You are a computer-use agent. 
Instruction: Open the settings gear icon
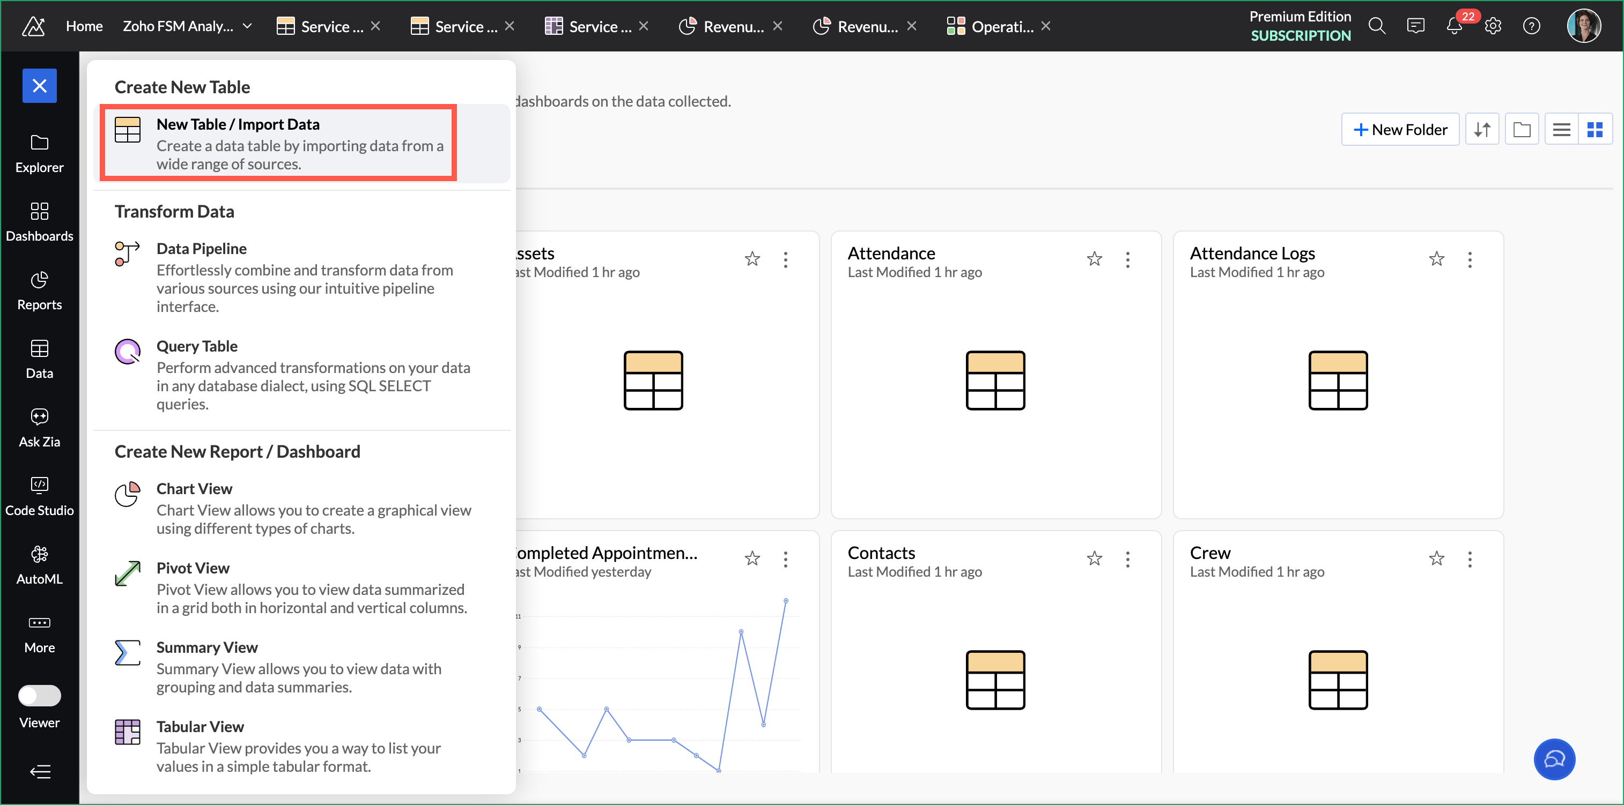coord(1492,26)
